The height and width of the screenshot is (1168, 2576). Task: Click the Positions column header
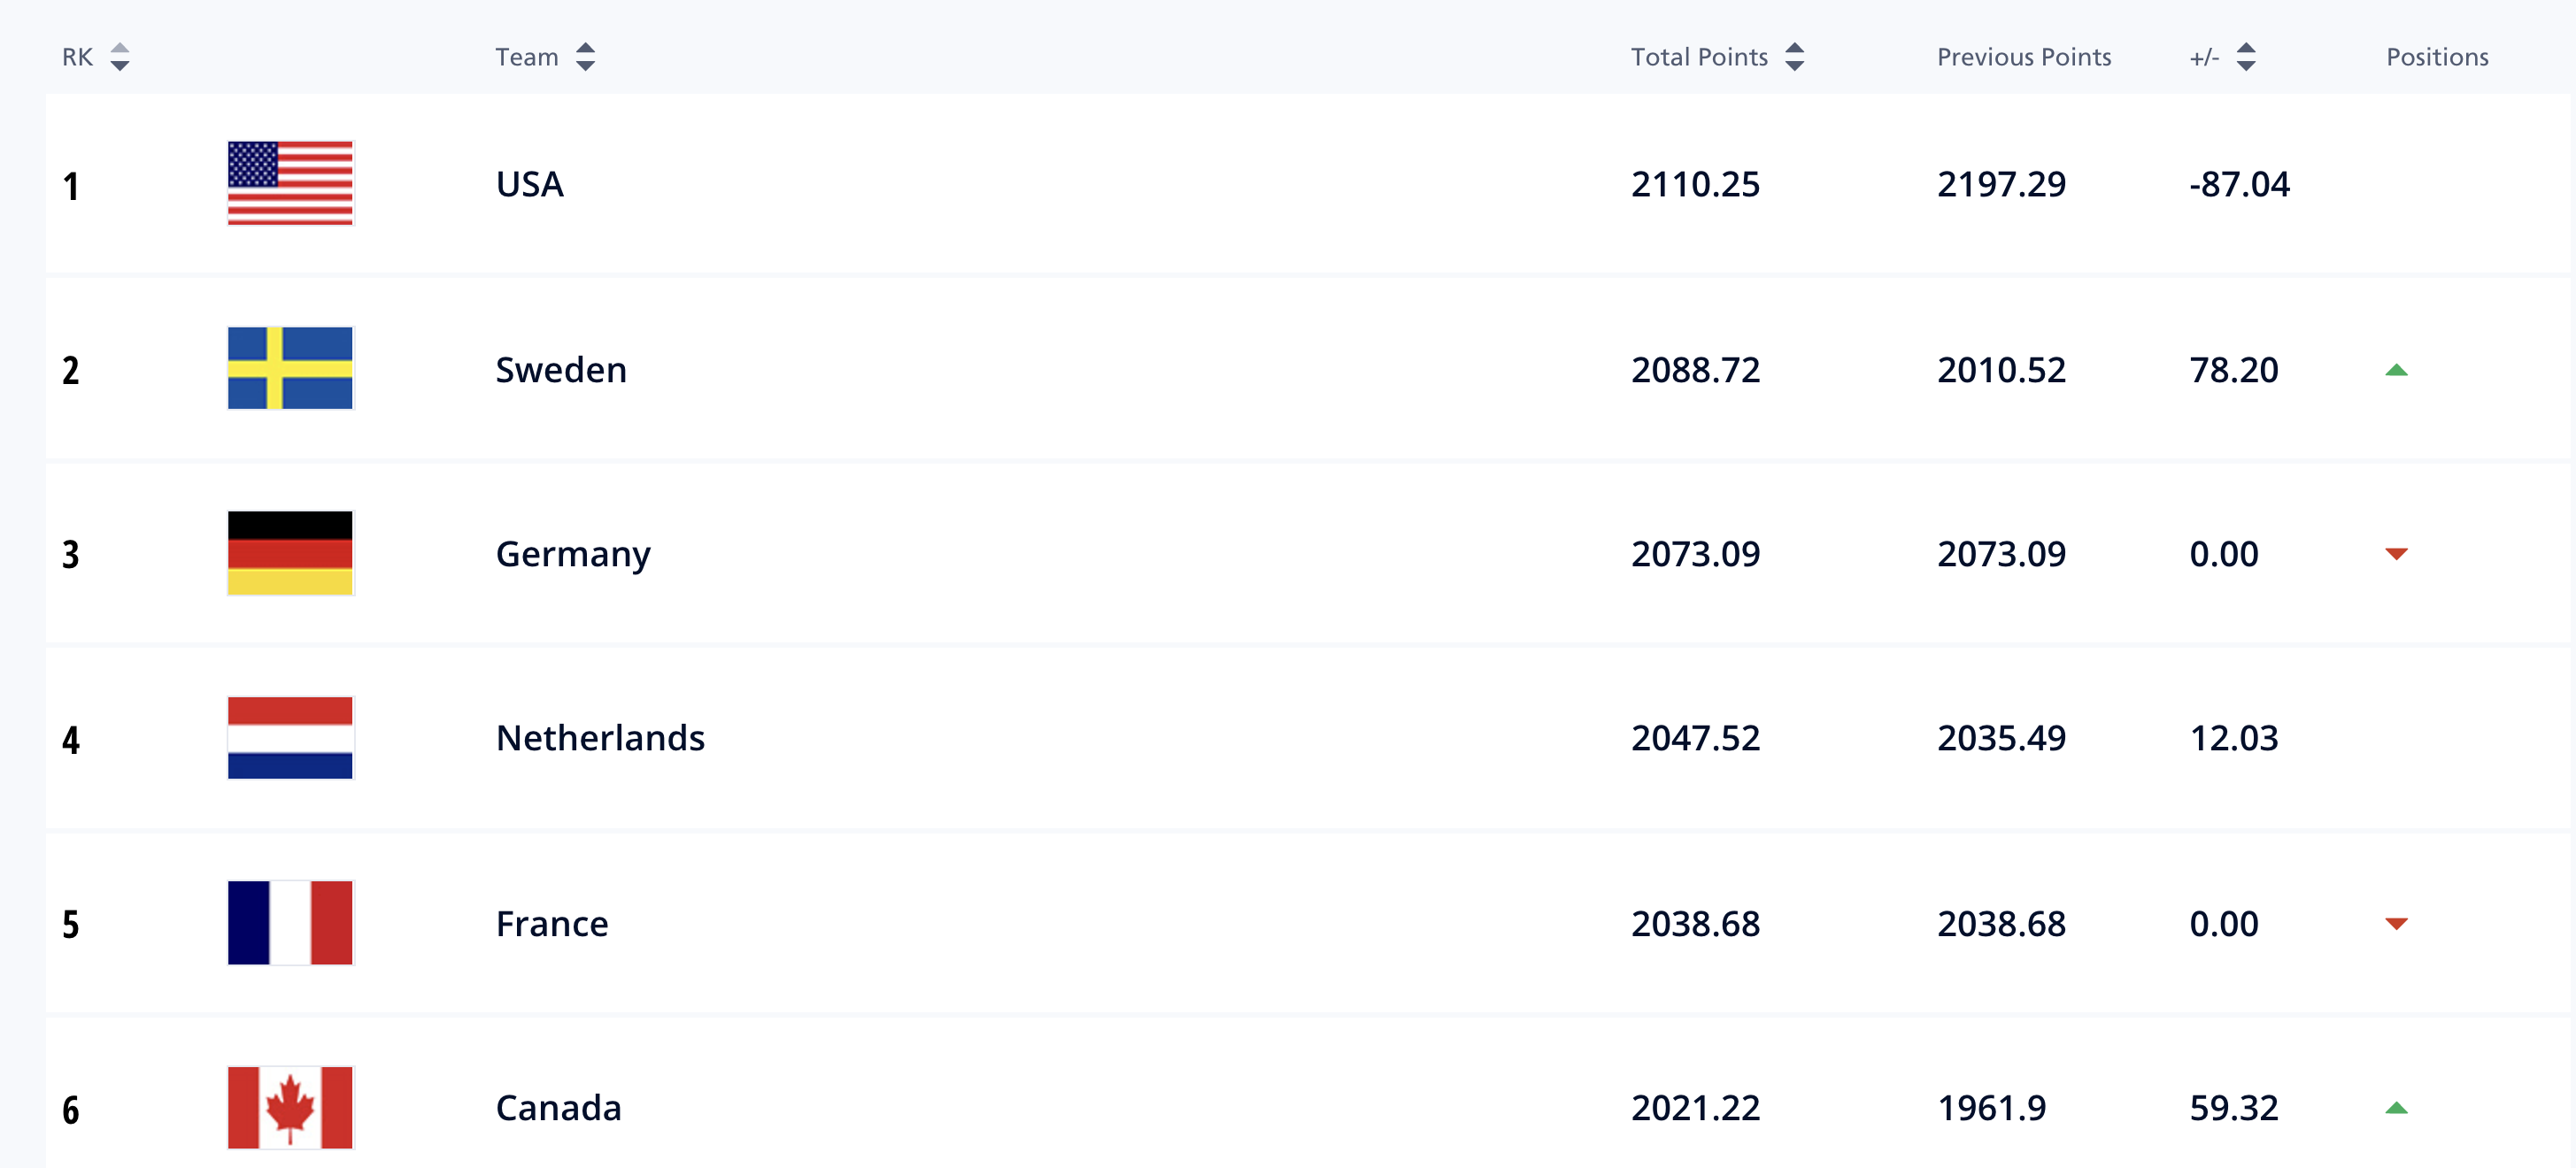tap(2437, 57)
